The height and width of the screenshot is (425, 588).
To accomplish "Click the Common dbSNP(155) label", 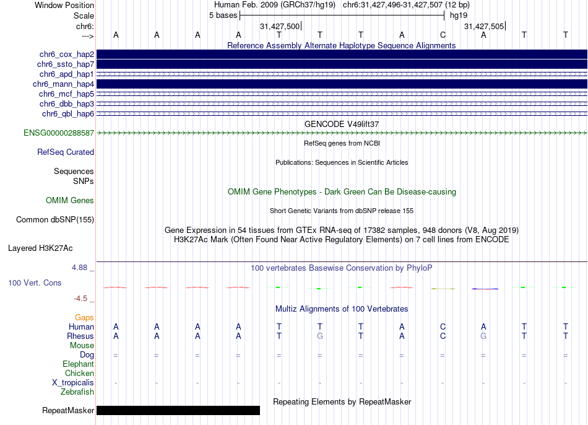I will click(x=55, y=220).
